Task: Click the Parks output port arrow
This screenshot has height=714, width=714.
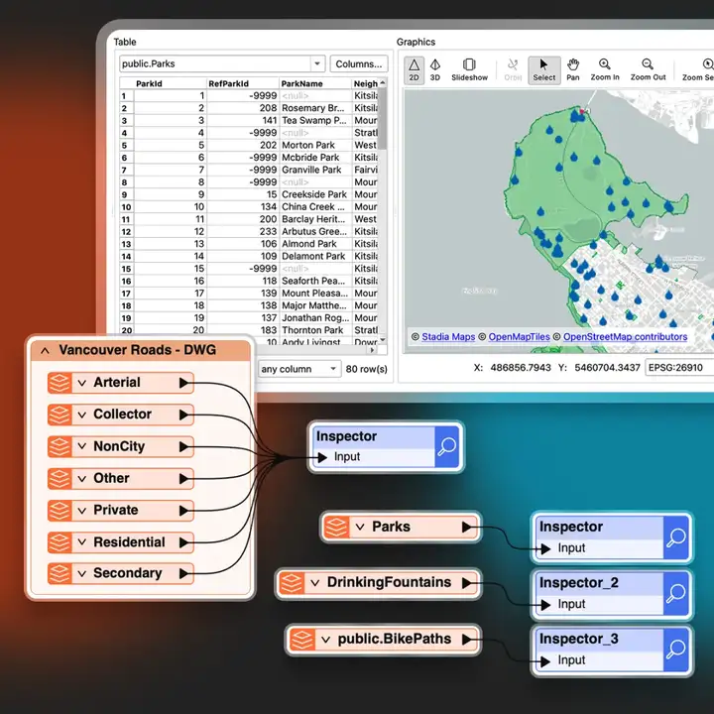Action: click(467, 527)
